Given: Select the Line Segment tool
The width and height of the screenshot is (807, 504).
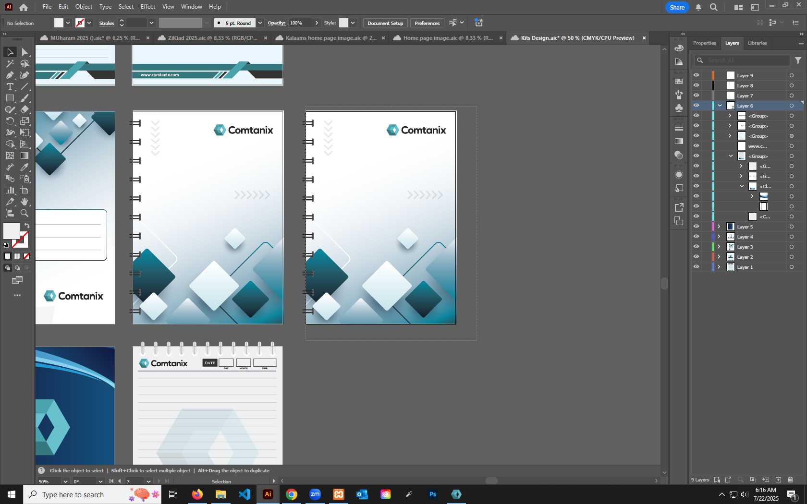Looking at the screenshot, I should (25, 86).
